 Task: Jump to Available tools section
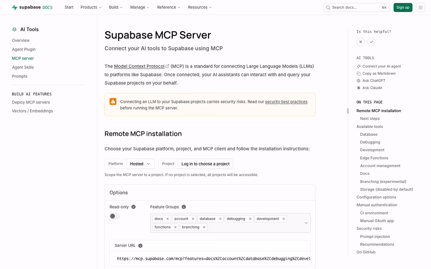coord(370,127)
